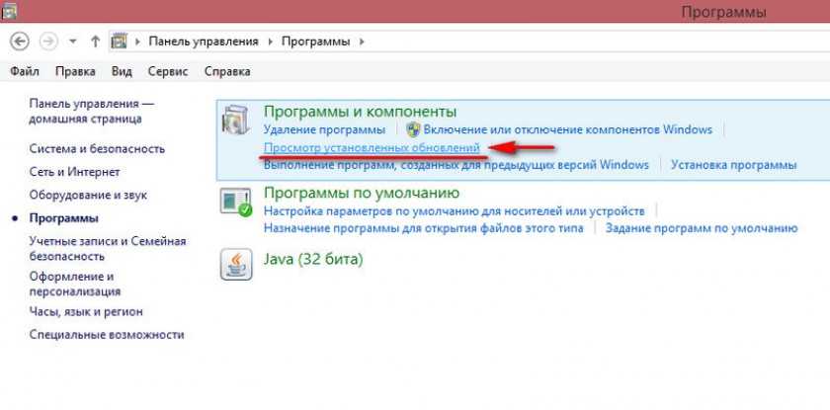Open the Сервис menu
The height and width of the screenshot is (410, 830).
pos(168,71)
